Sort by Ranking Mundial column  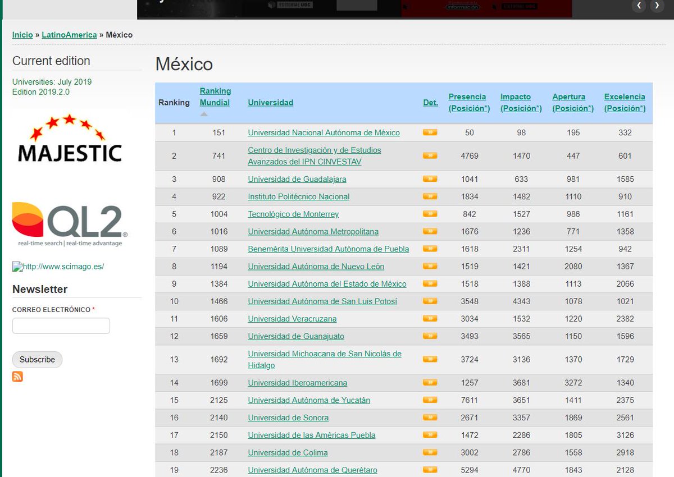[x=215, y=97]
